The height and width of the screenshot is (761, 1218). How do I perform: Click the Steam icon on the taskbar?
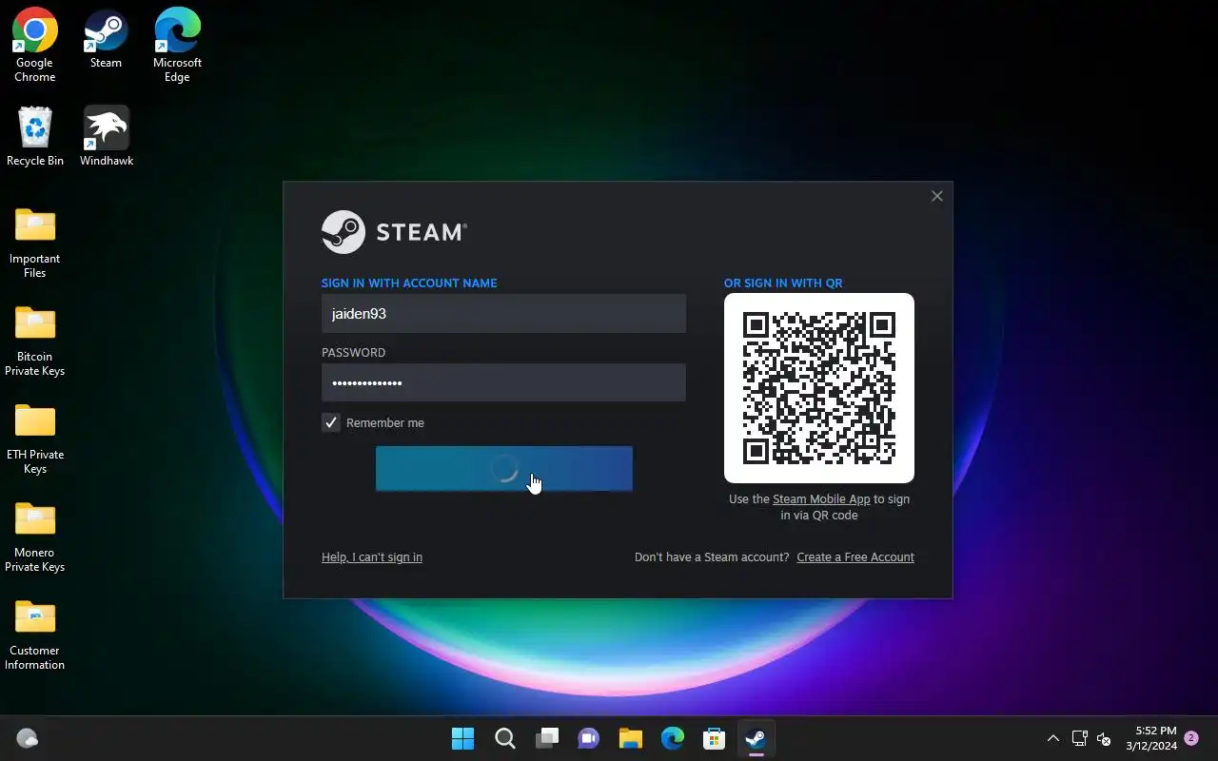click(x=756, y=738)
